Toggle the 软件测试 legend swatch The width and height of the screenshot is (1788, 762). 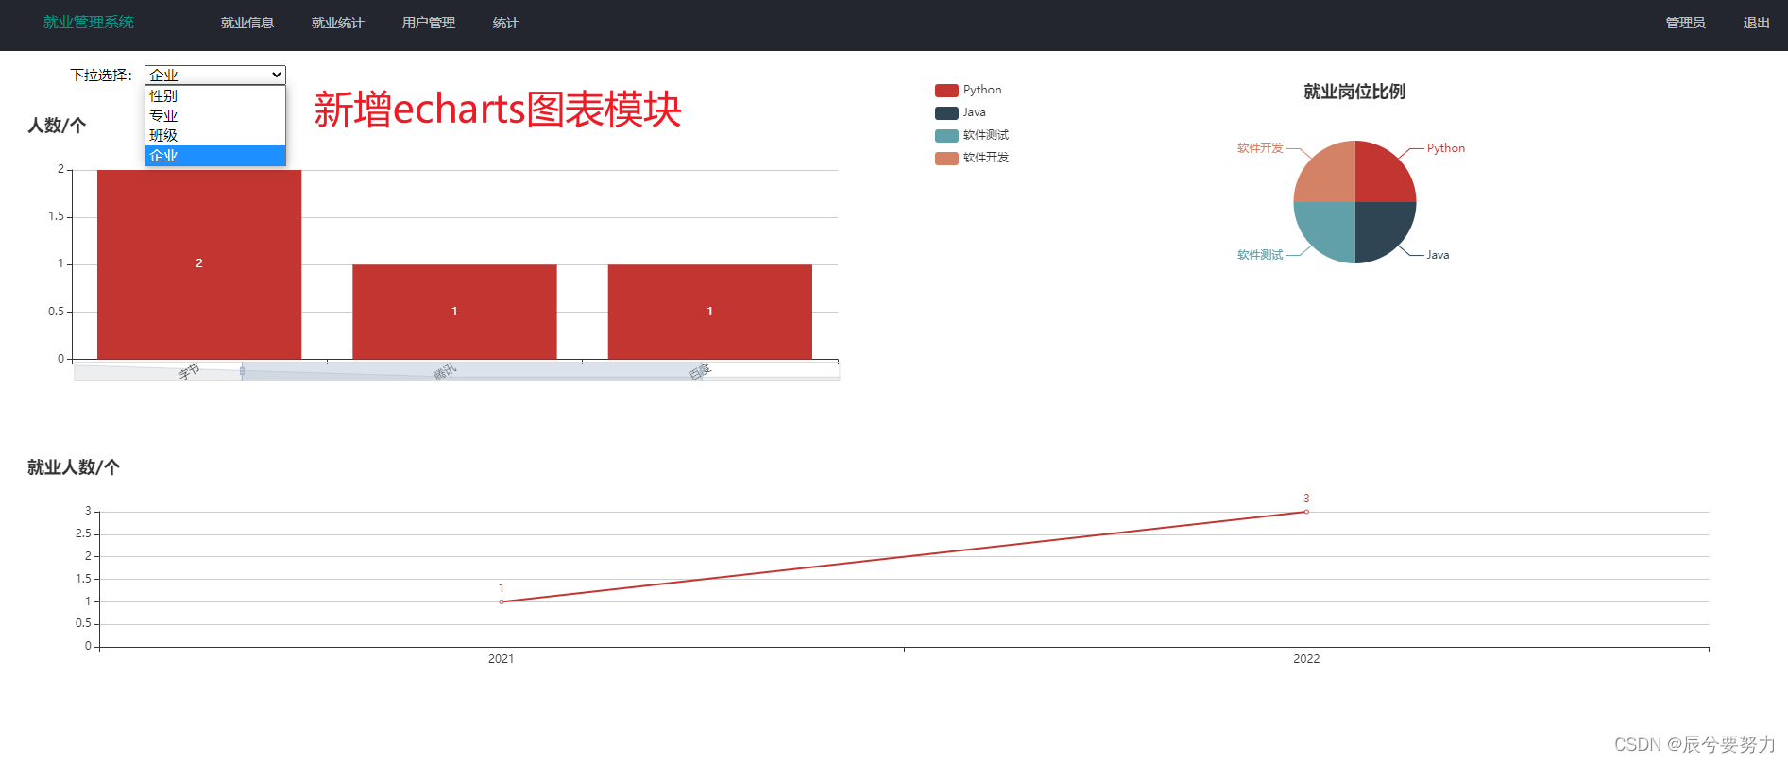coord(946,136)
